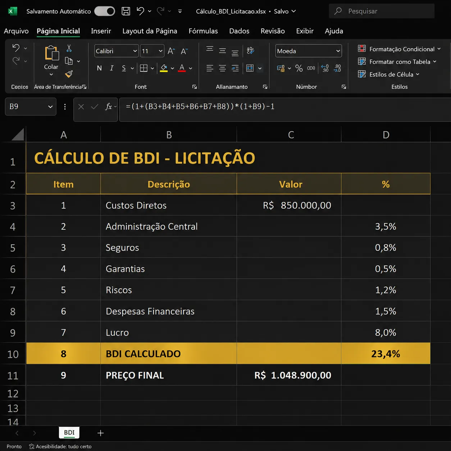Click Formatar como Tabela
The height and width of the screenshot is (451, 451).
397,61
